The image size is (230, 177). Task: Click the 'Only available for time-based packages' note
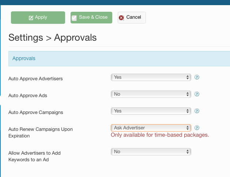click(x=160, y=135)
